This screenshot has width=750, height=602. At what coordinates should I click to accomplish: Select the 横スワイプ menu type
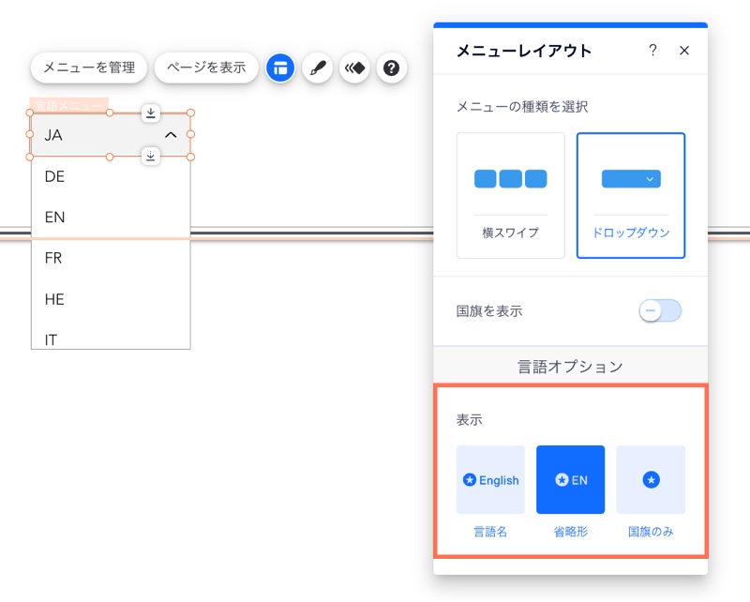tap(510, 195)
